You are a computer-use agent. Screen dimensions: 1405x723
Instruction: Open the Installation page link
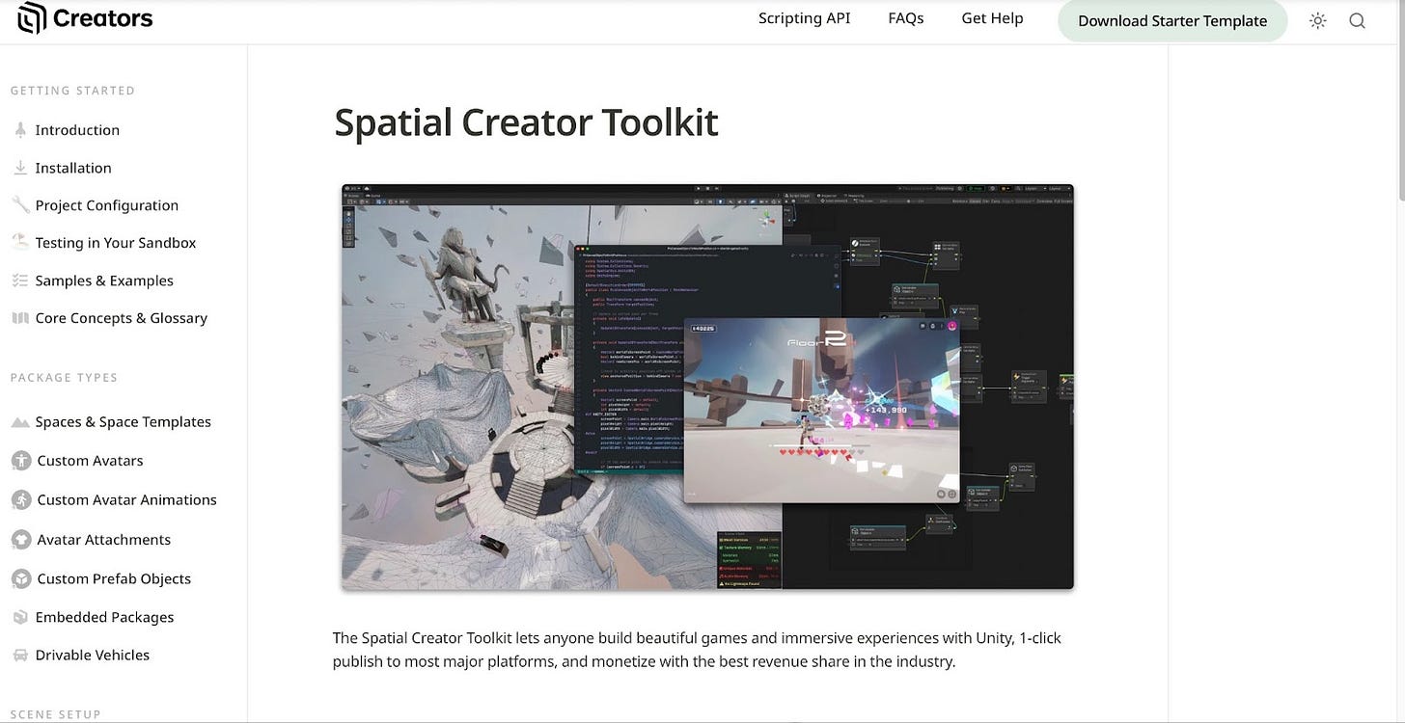(x=73, y=168)
